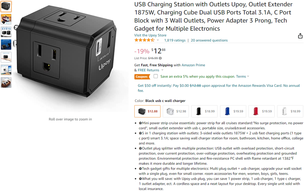Visit the Upoy Store link
This screenshot has height=191, width=304.
tap(150, 35)
